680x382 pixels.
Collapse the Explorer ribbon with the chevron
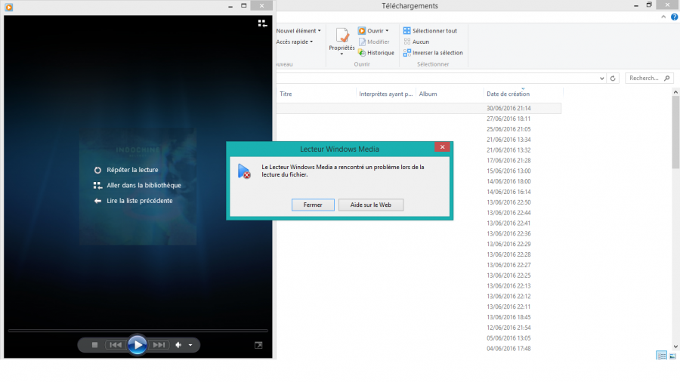point(663,17)
